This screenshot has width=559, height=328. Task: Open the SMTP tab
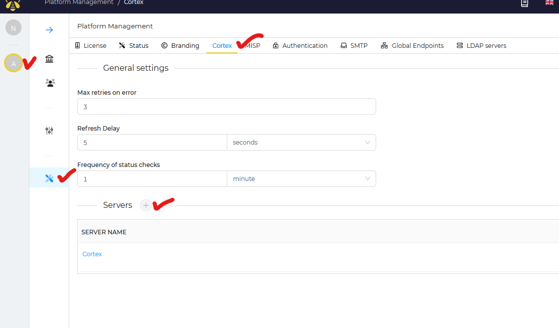(x=354, y=46)
